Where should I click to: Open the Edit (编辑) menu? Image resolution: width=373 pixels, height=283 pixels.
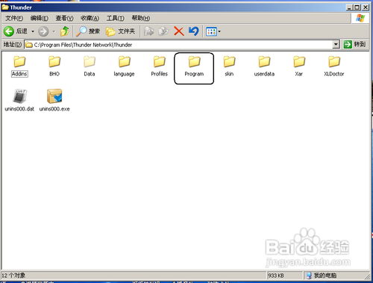pos(40,18)
